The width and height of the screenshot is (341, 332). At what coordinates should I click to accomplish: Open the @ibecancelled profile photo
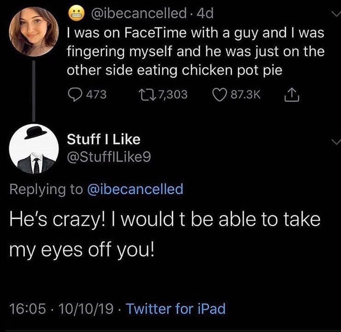[33, 31]
